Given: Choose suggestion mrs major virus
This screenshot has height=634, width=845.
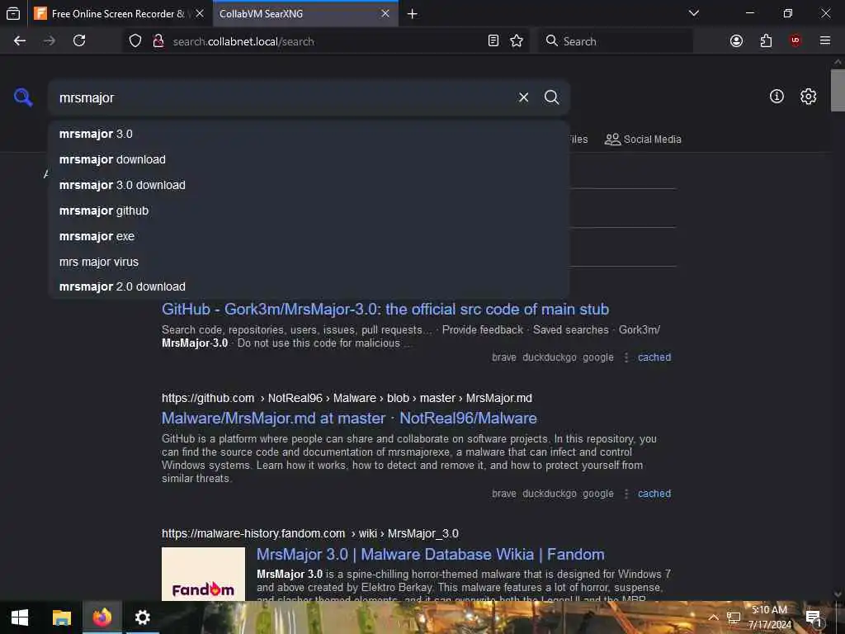Looking at the screenshot, I should tap(309, 262).
